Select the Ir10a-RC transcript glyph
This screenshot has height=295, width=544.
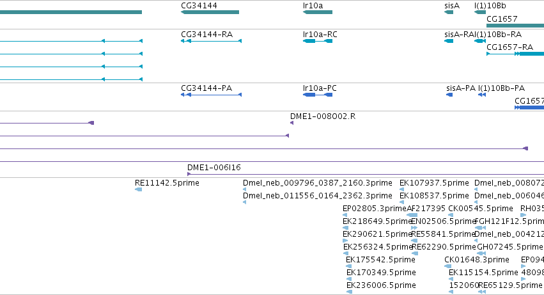click(318, 41)
